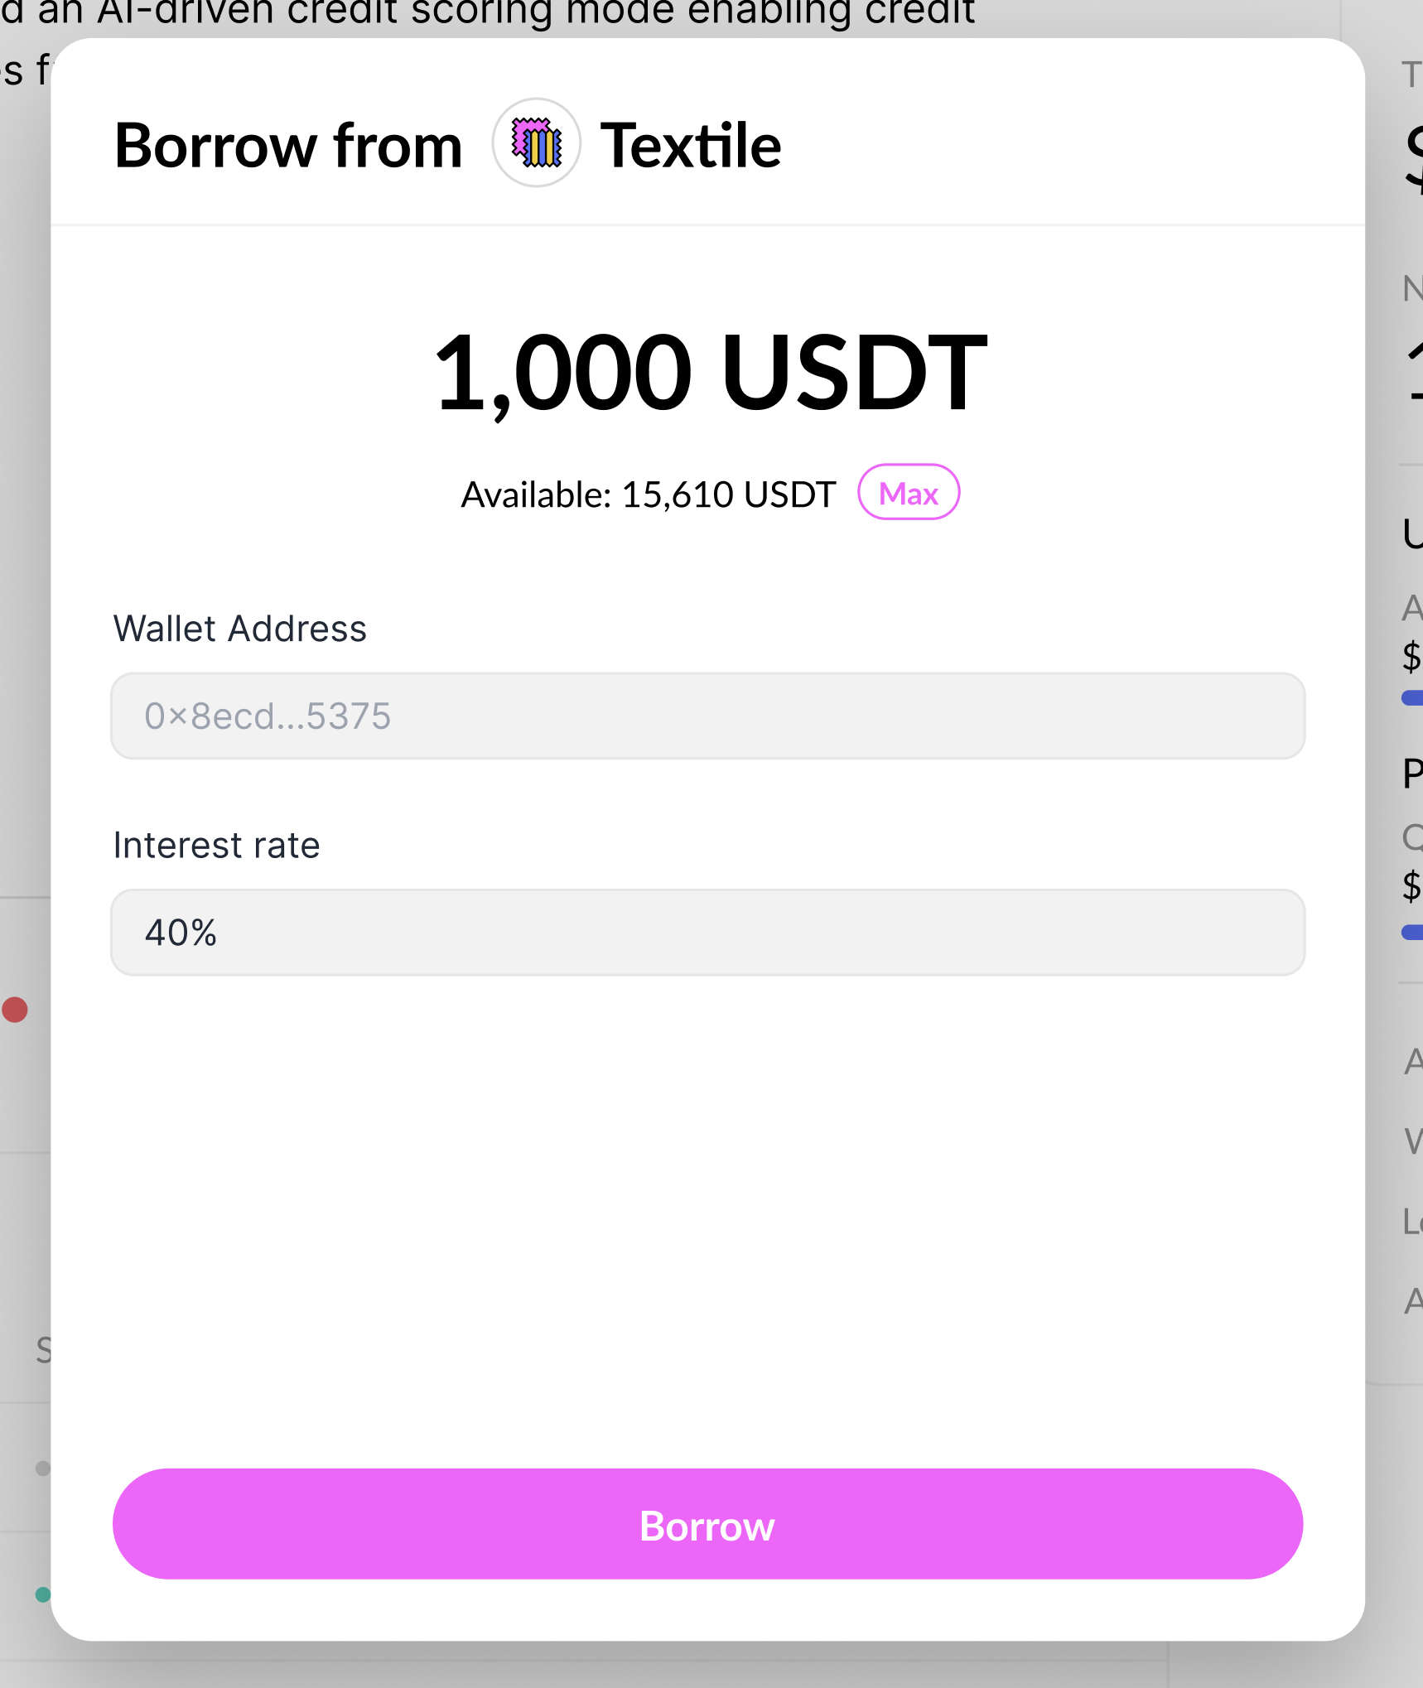Click the "Borrow from" heading text
The width and height of the screenshot is (1423, 1688).
click(288, 146)
